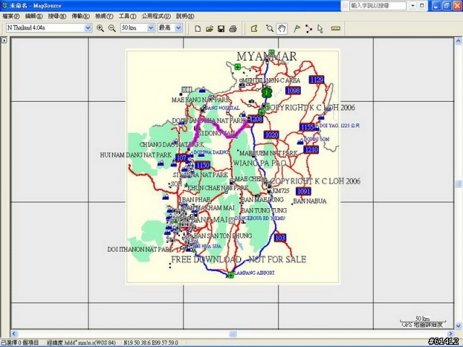
Task: Click the MAE FANG NAT PARK label
Action: coord(200,100)
